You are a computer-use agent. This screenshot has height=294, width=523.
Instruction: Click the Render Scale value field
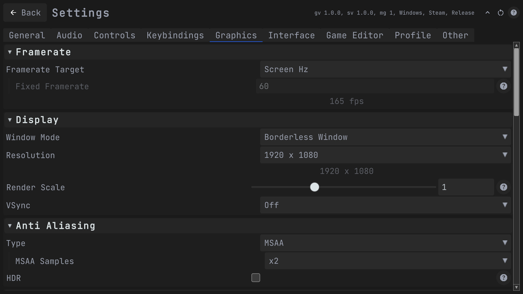coord(466,187)
